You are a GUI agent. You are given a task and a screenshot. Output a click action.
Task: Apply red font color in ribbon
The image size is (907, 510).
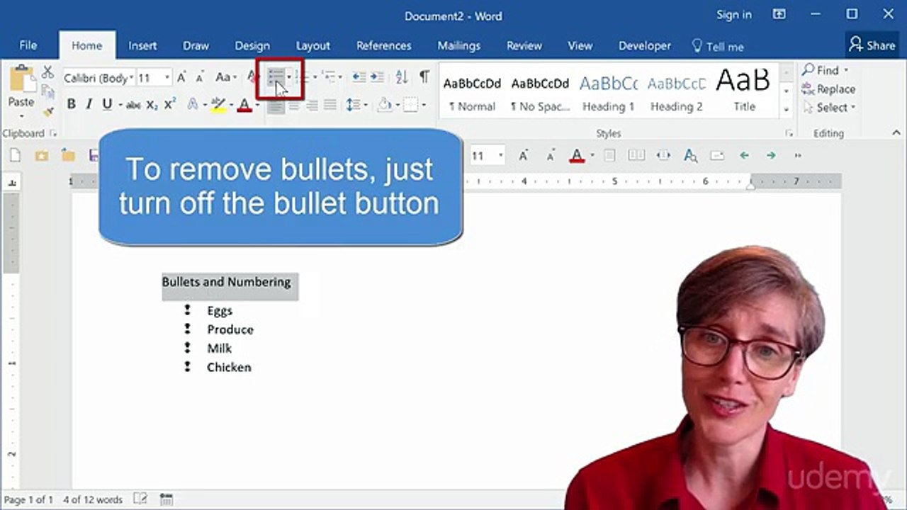(244, 105)
